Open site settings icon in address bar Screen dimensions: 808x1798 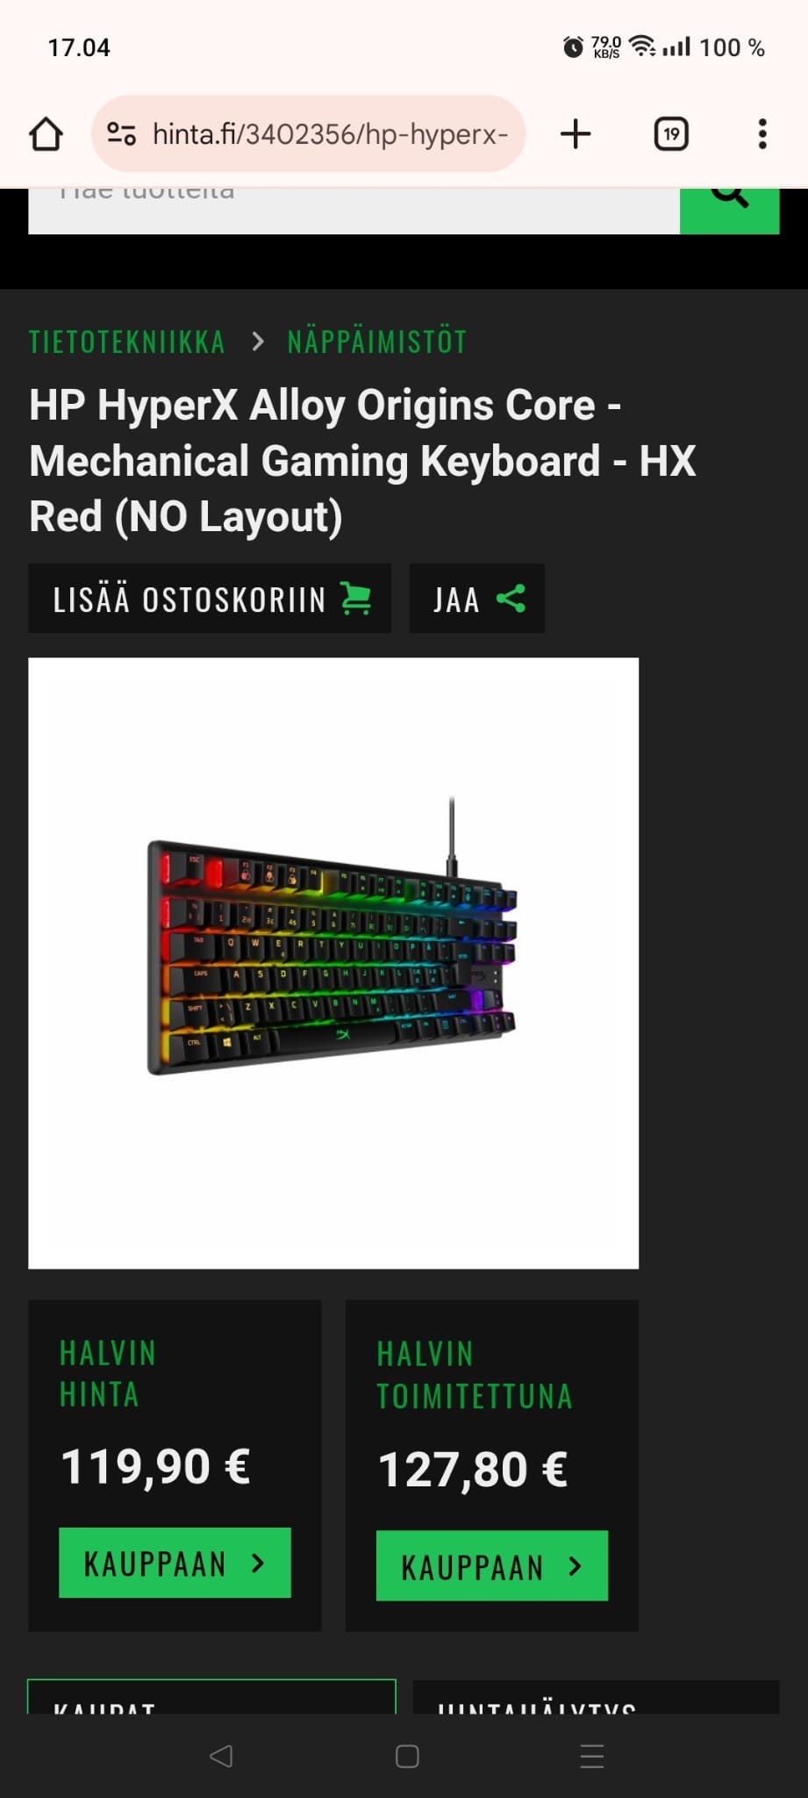click(122, 134)
